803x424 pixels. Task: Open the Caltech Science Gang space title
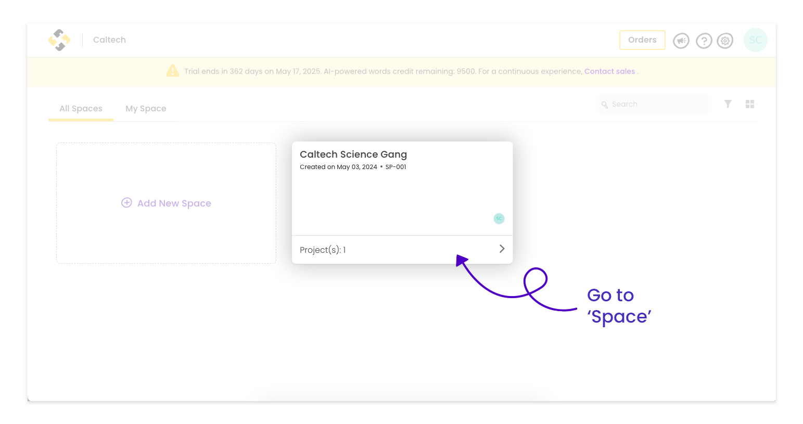pos(353,155)
